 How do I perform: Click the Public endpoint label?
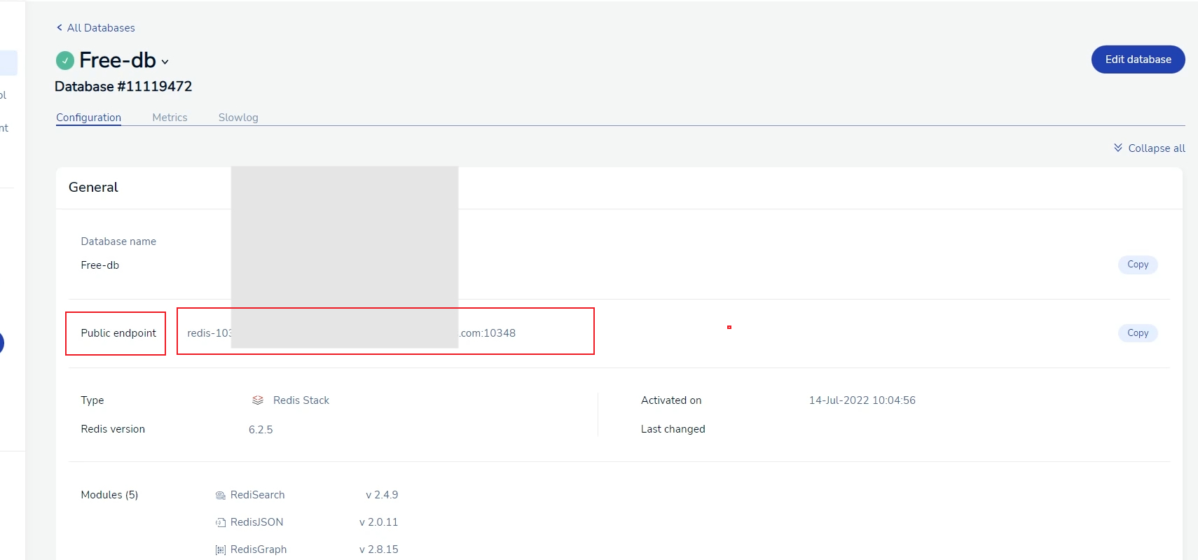tap(118, 333)
